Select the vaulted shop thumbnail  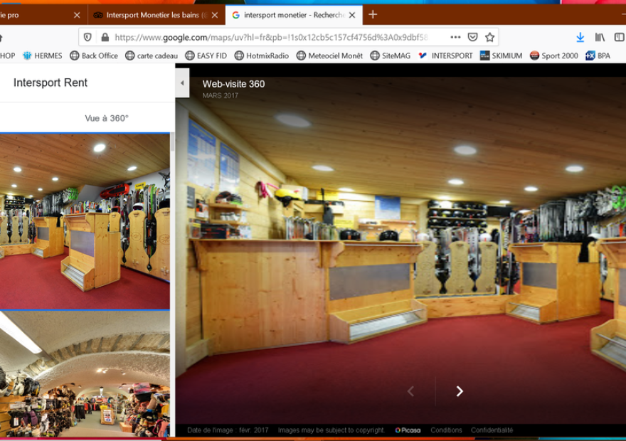pyautogui.click(x=85, y=374)
